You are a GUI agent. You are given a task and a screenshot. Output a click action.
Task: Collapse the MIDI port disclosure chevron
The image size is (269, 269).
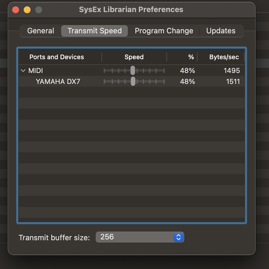(x=23, y=71)
